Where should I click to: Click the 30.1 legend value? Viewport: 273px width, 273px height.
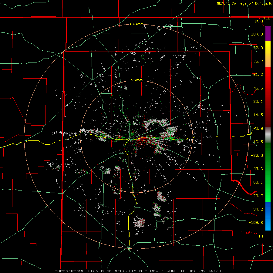[x=258, y=102]
